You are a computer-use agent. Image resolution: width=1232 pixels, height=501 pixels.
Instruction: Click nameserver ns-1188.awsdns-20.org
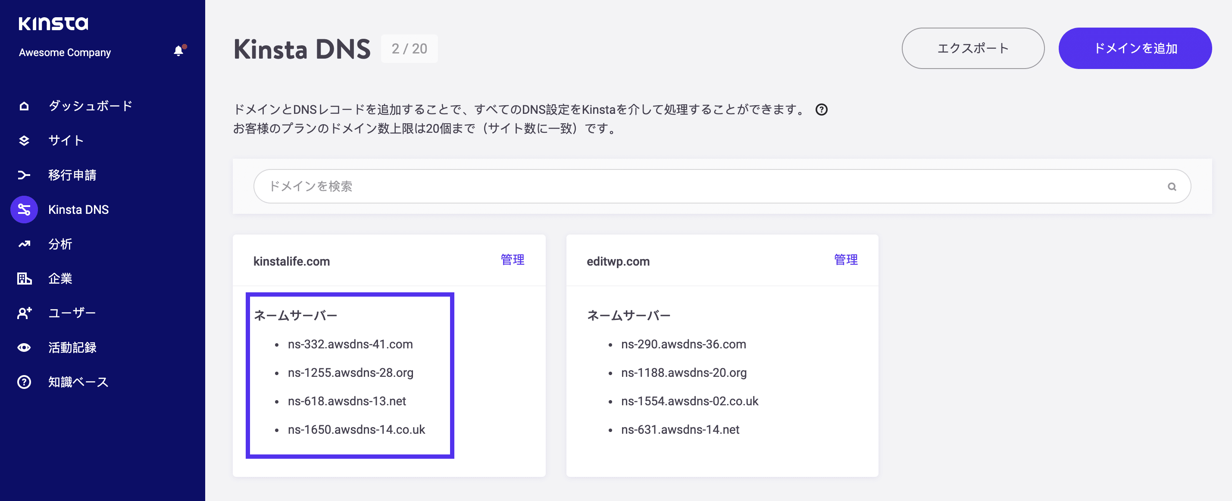[x=684, y=373]
